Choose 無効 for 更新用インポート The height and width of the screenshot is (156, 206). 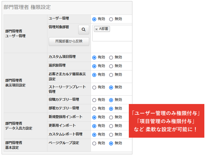[x=111, y=126]
